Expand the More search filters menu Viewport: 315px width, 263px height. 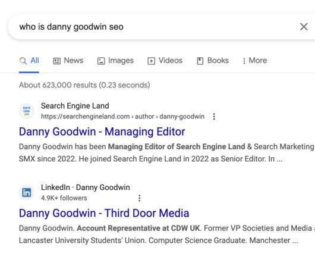pos(255,61)
